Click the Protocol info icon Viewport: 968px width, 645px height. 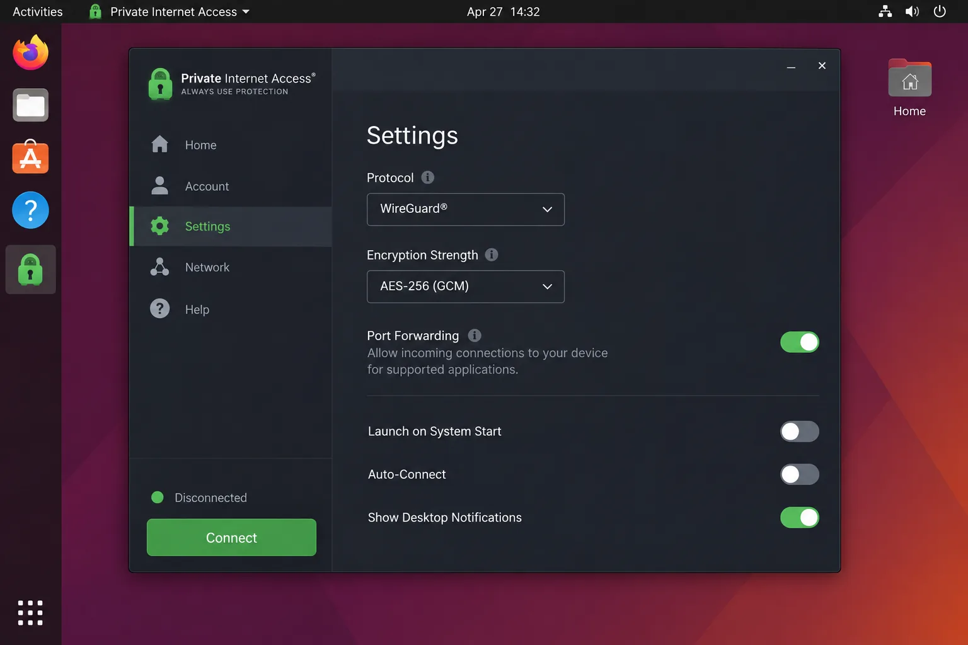coord(427,178)
